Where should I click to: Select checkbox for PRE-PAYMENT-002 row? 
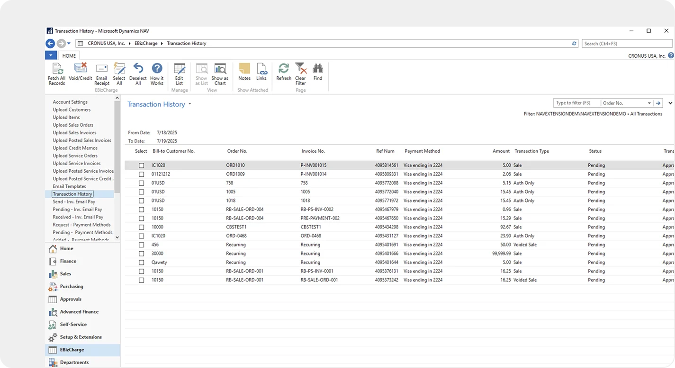(141, 218)
